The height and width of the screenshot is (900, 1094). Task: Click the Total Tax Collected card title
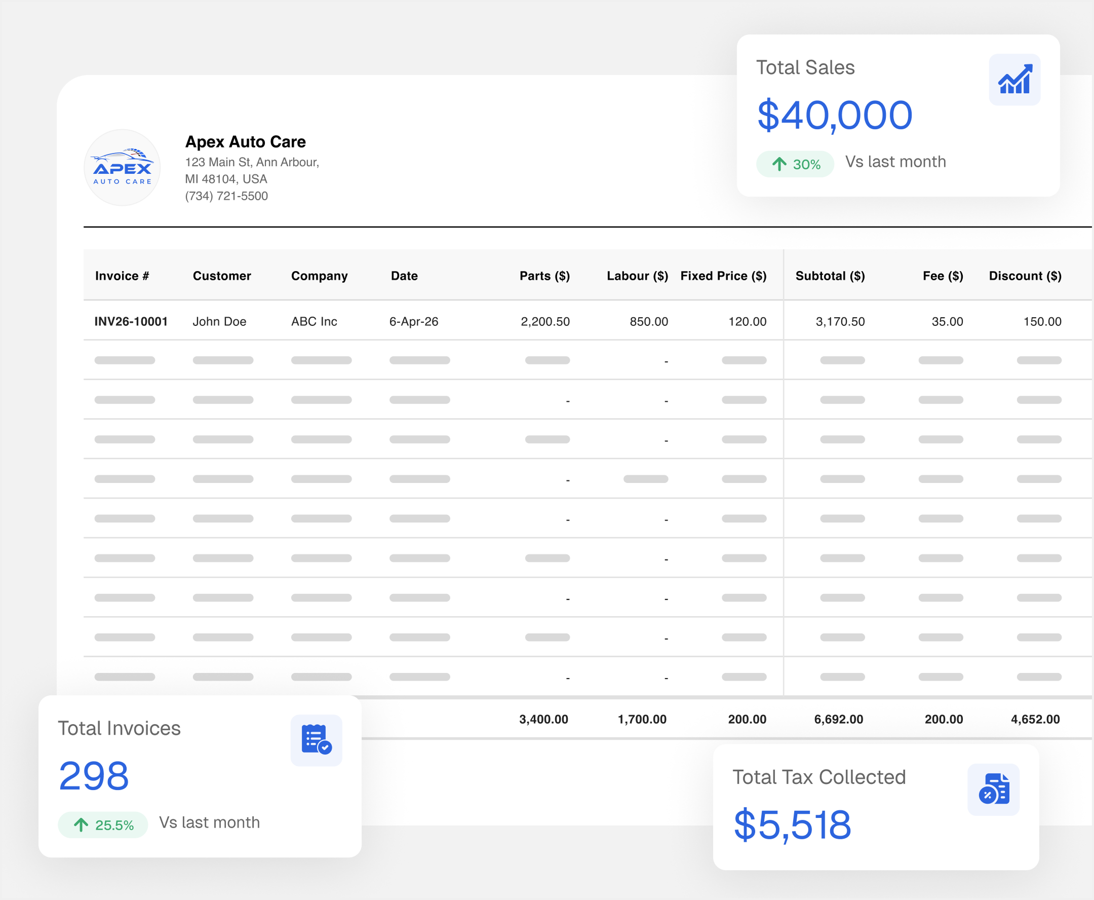tap(819, 777)
